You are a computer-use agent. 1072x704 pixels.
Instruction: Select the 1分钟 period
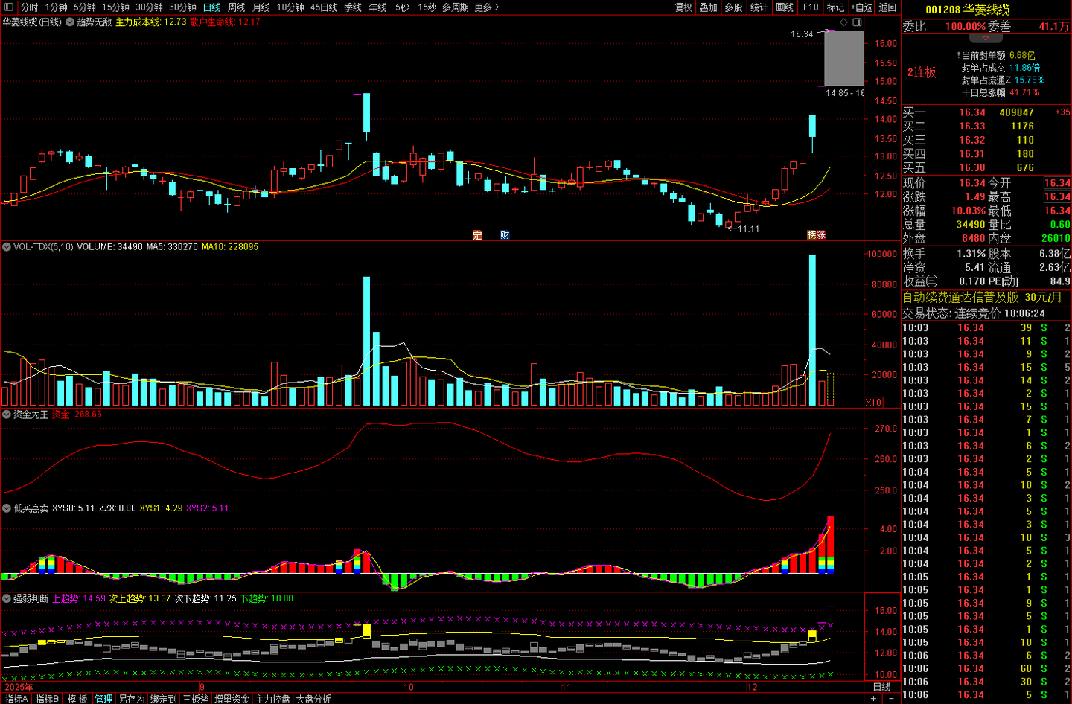[57, 7]
